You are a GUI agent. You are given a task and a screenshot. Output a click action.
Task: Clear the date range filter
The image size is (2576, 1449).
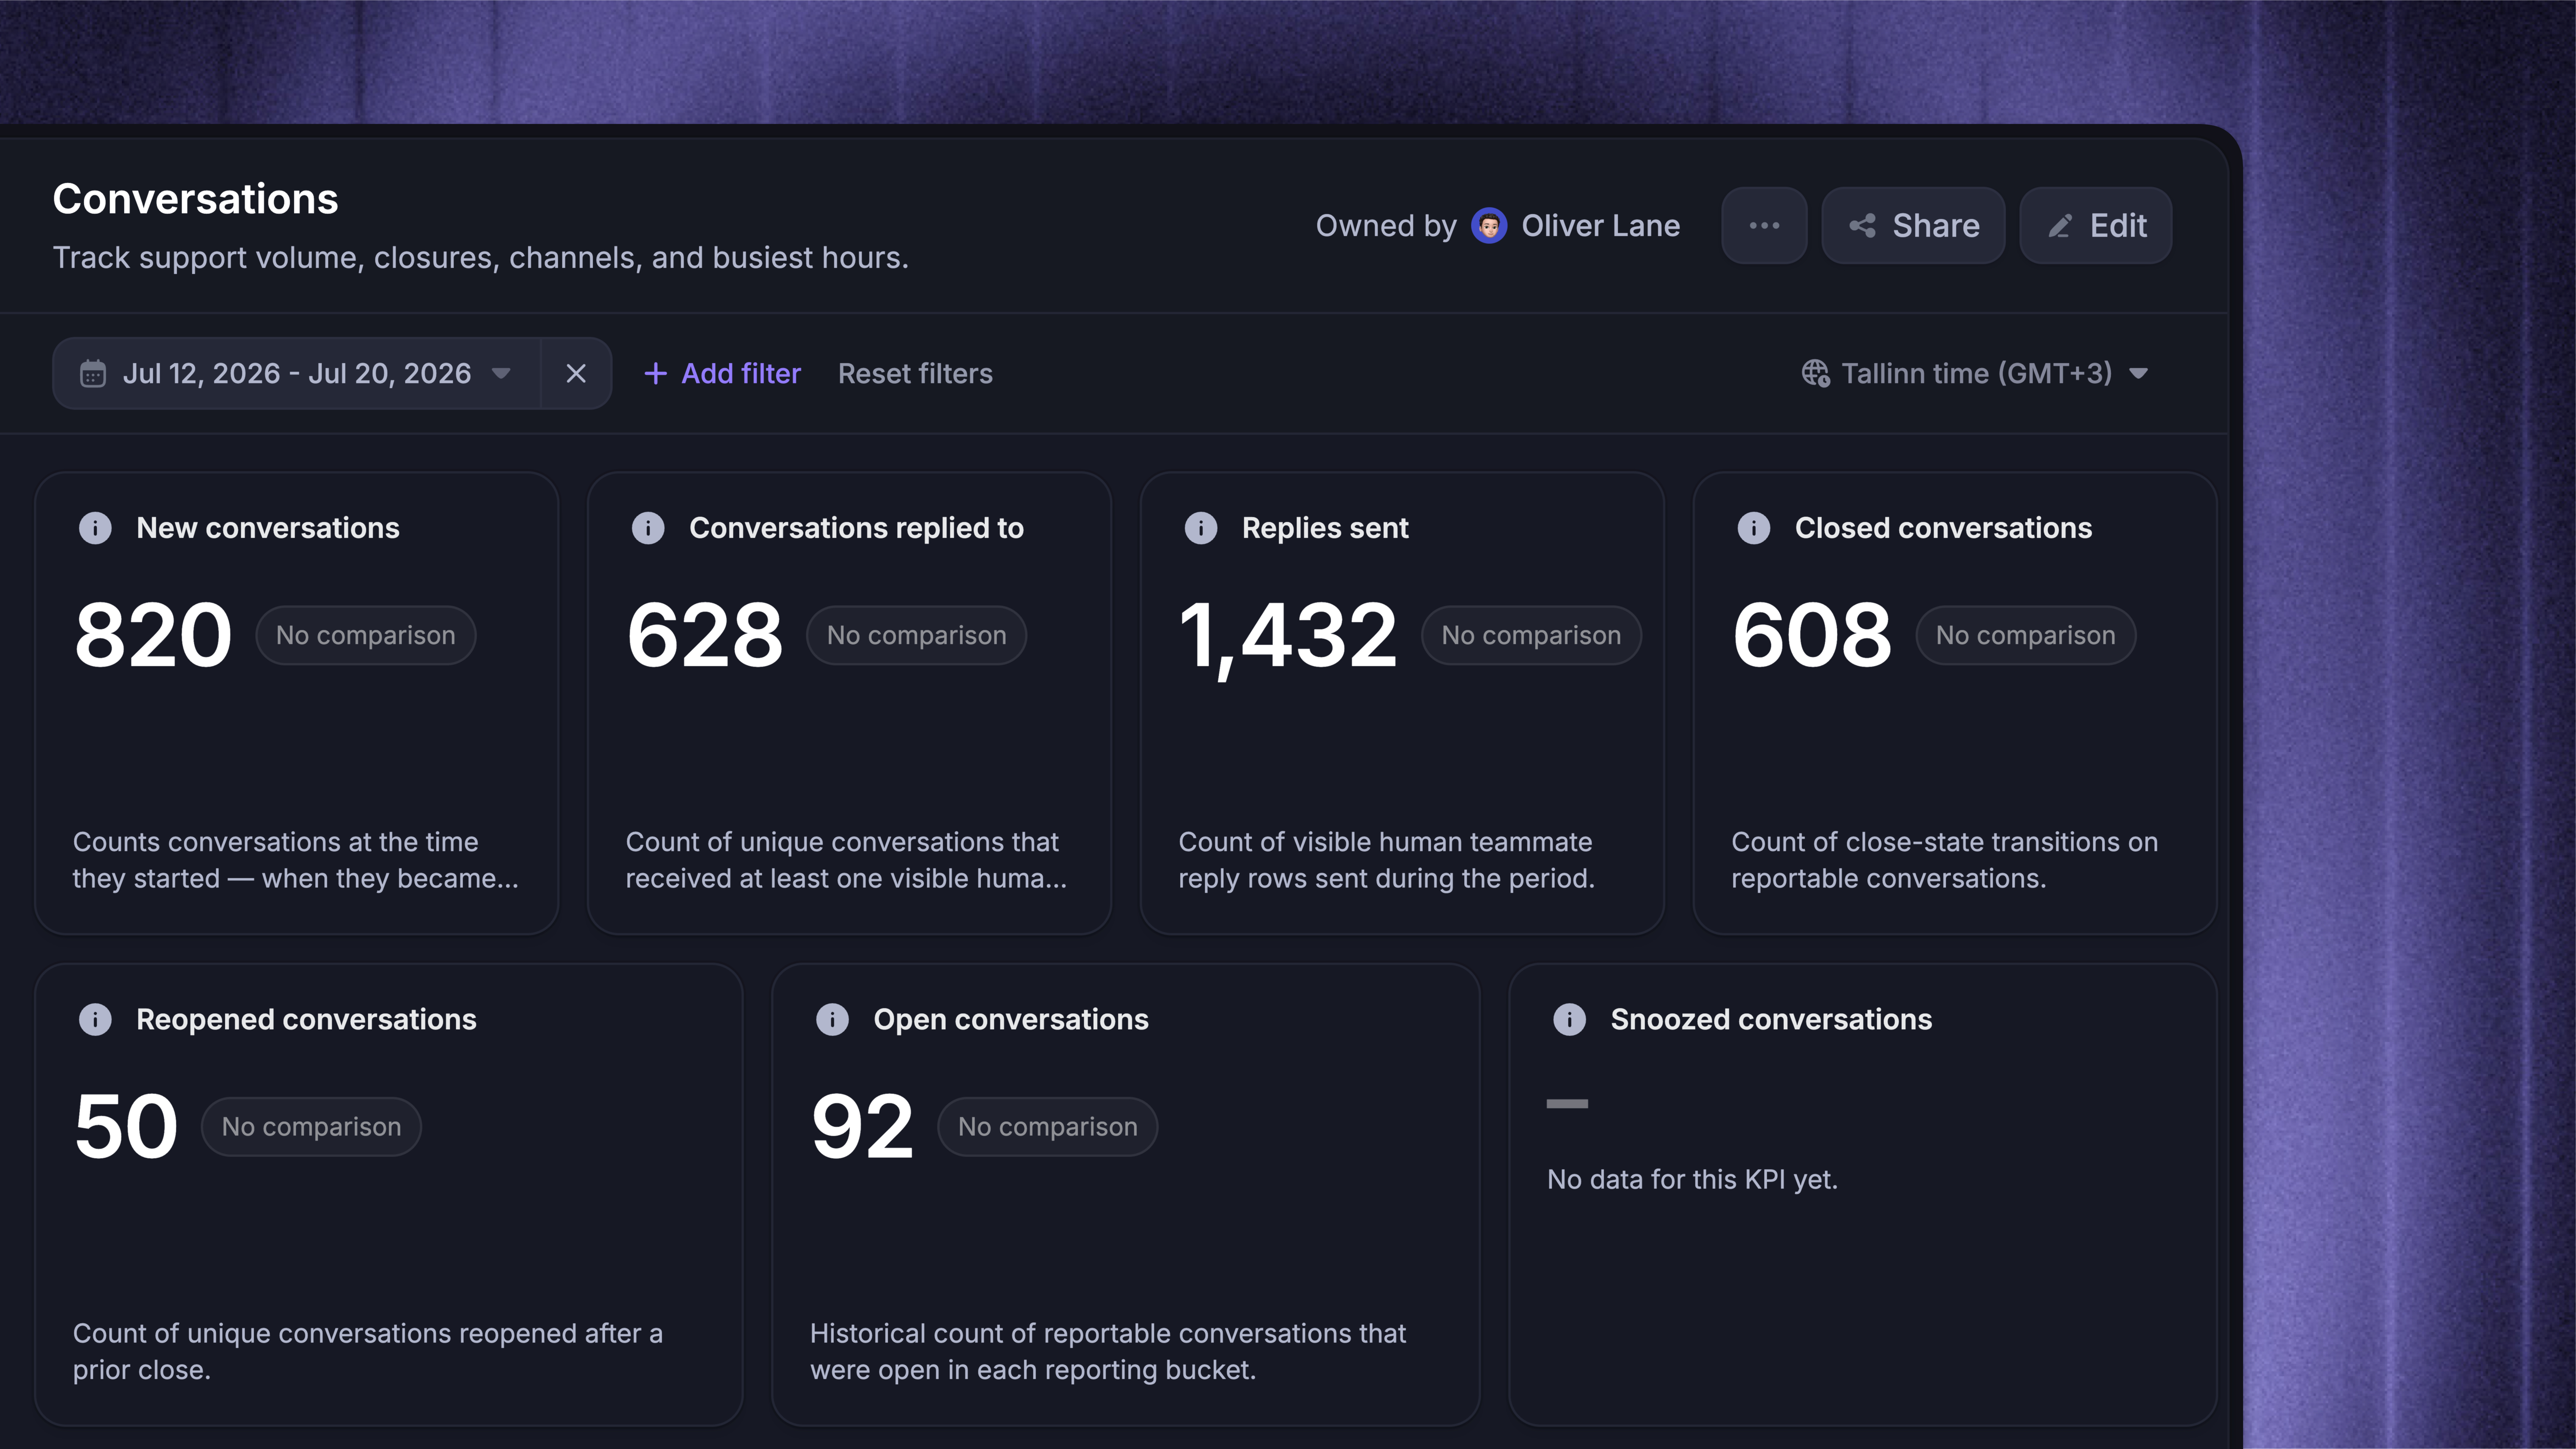576,374
